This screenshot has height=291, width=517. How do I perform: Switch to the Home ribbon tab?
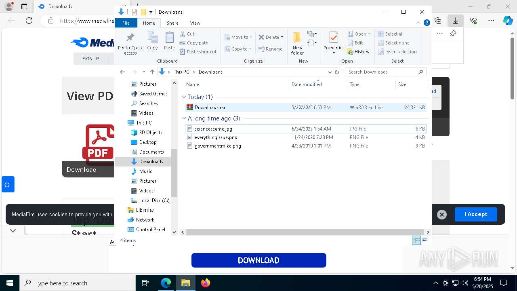pyautogui.click(x=149, y=23)
